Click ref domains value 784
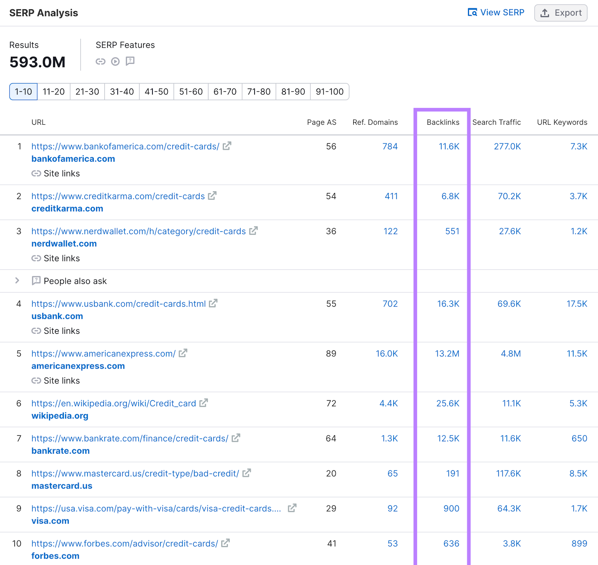The height and width of the screenshot is (565, 598). coord(390,146)
